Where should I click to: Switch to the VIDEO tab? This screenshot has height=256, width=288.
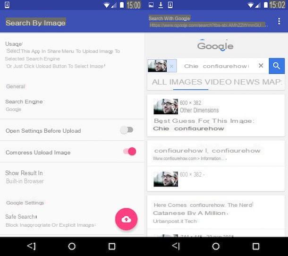pos(218,82)
